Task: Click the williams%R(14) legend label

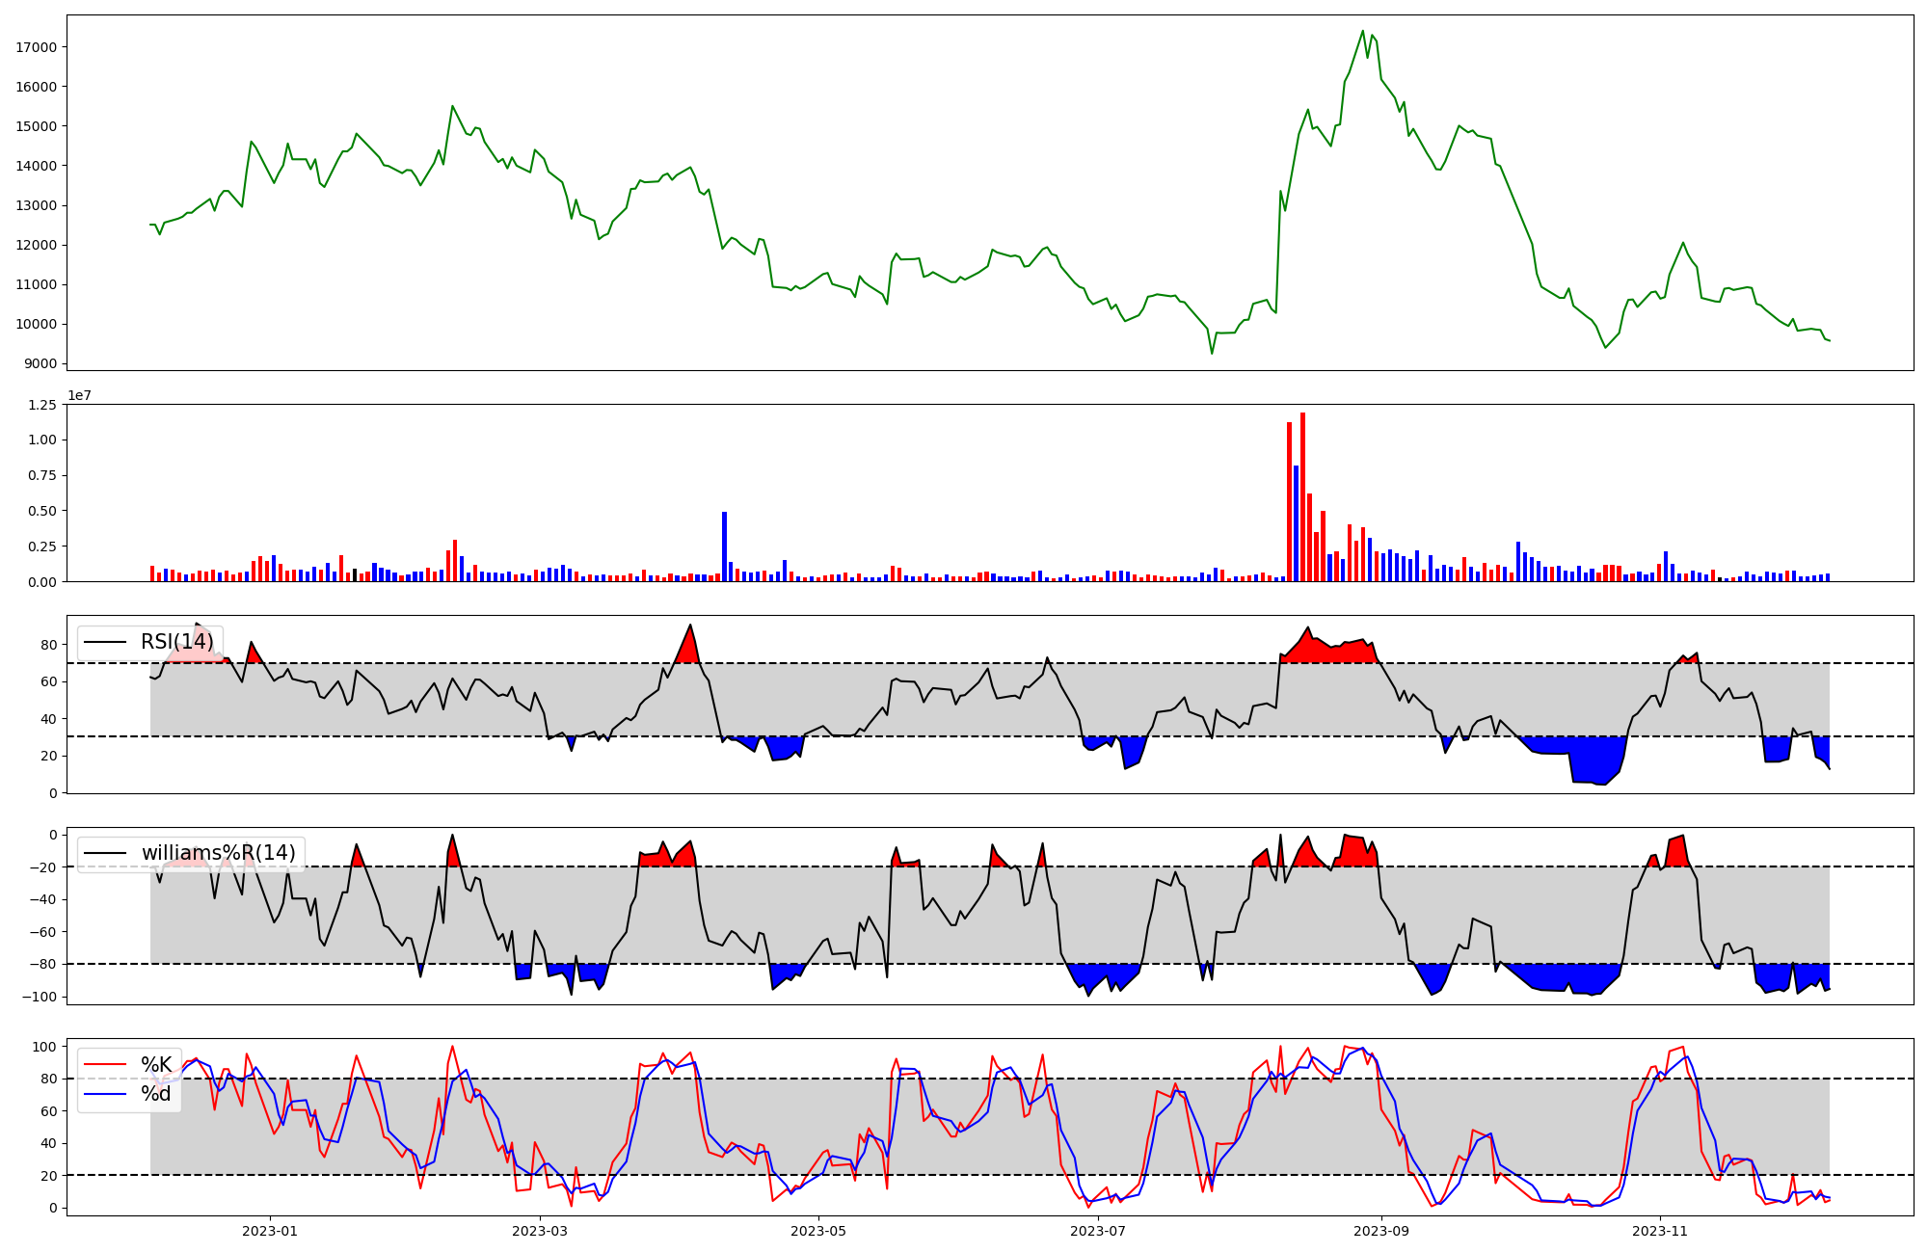Action: click(x=218, y=853)
